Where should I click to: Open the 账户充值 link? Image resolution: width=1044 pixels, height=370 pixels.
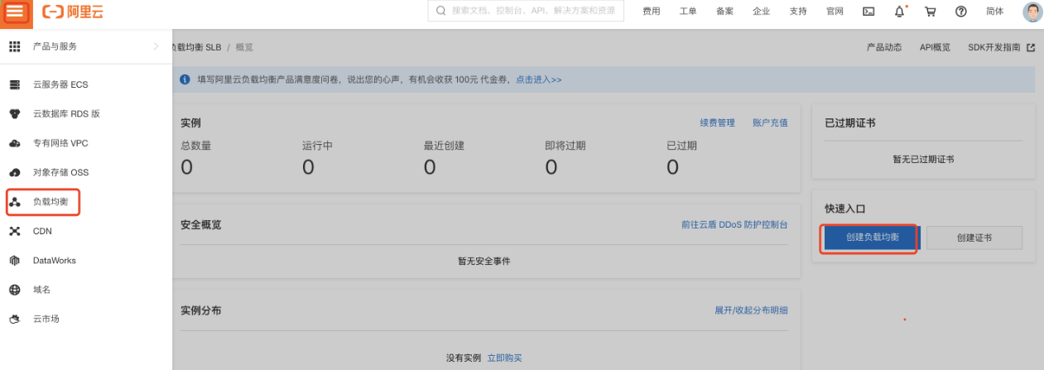click(770, 123)
